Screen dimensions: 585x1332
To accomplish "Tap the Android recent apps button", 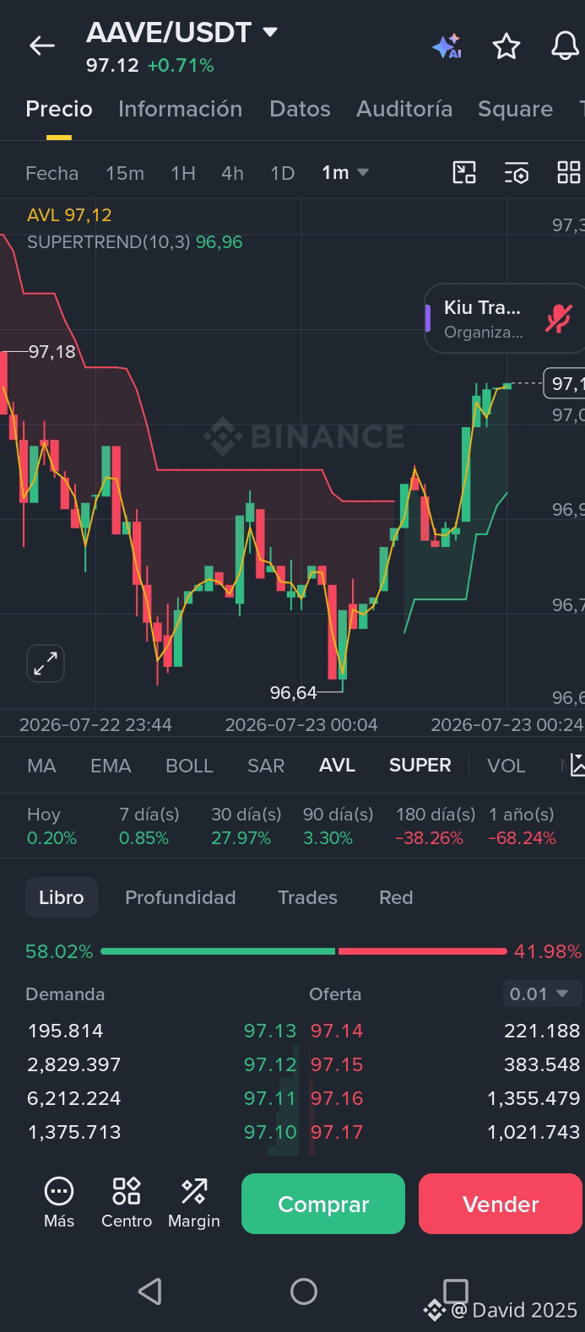I will click(x=456, y=1291).
